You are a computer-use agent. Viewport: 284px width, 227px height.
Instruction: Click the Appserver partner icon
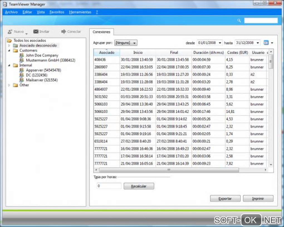tap(21, 70)
